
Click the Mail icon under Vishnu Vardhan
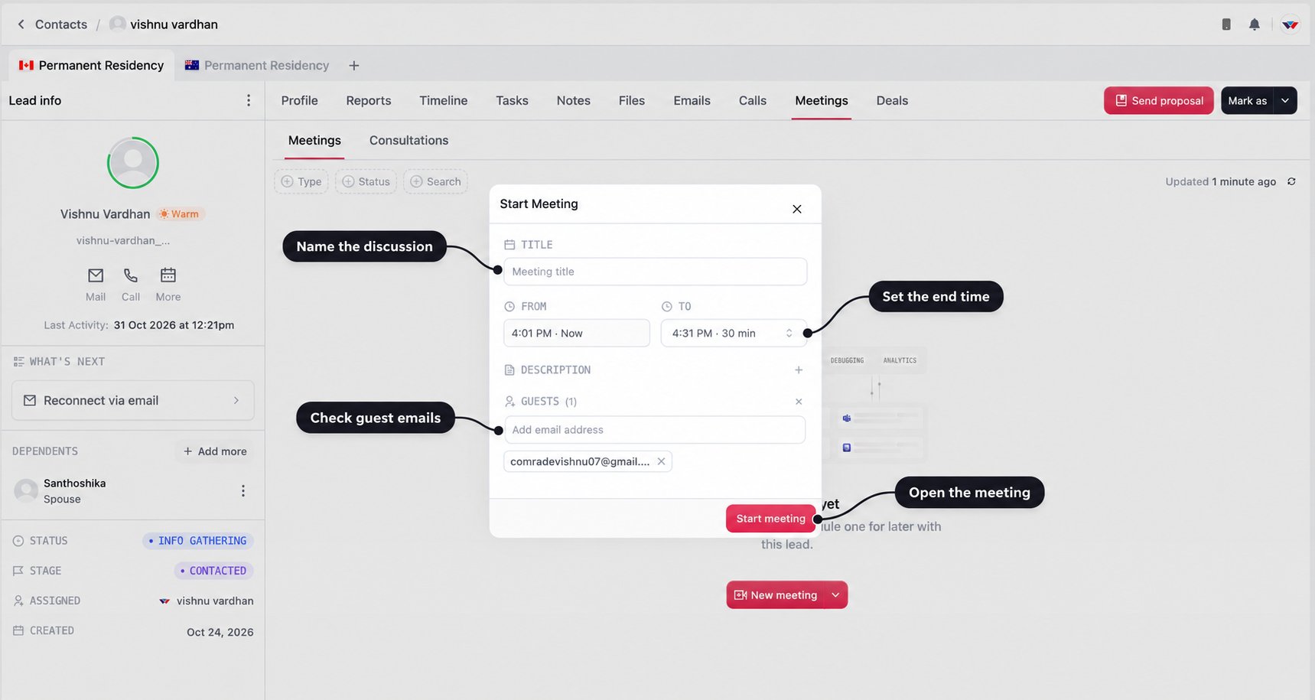pyautogui.click(x=96, y=275)
